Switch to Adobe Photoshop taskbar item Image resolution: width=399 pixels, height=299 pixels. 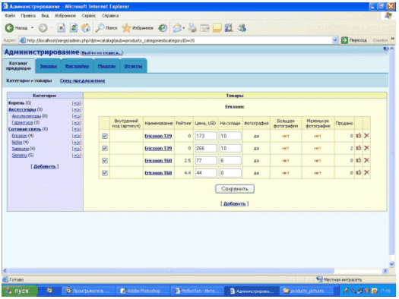(144, 291)
